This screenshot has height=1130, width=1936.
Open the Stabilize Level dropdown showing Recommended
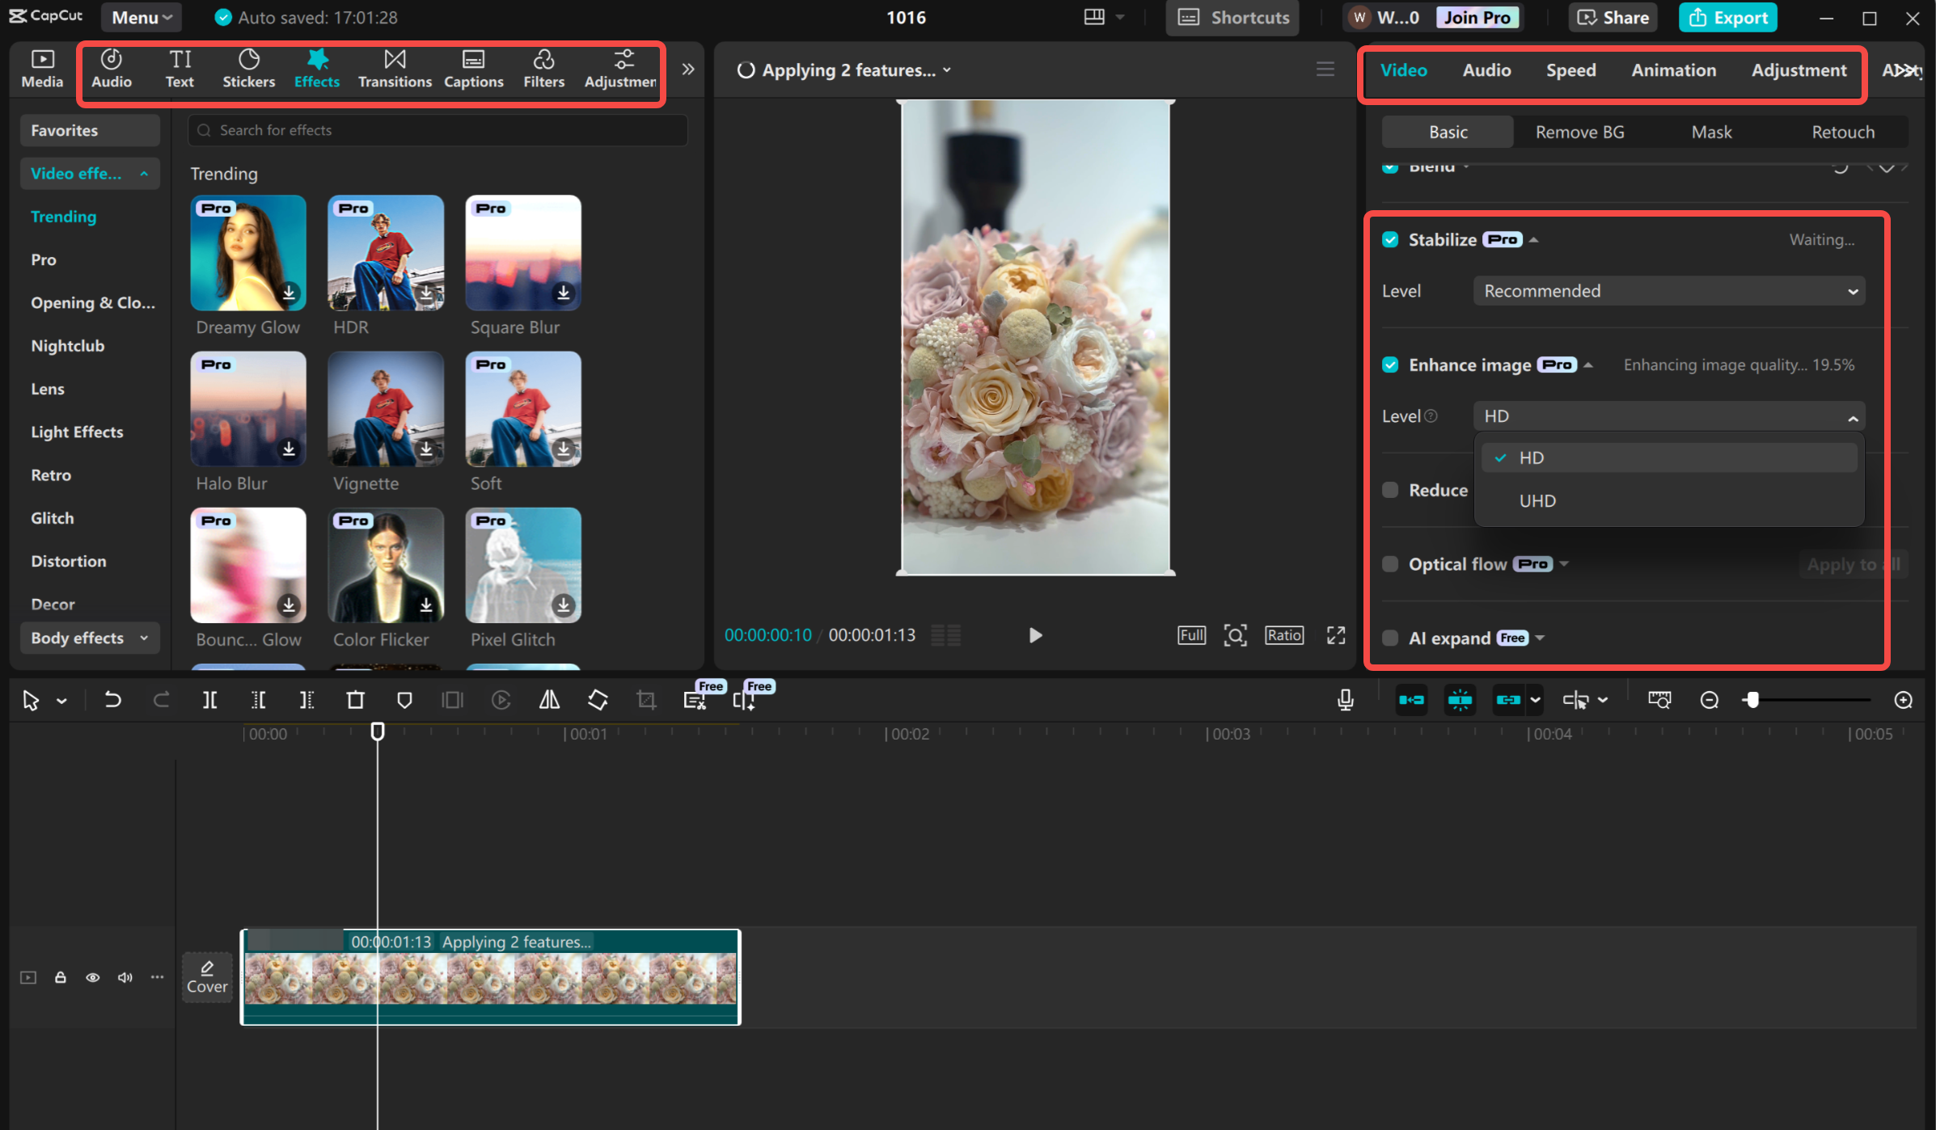tap(1668, 290)
